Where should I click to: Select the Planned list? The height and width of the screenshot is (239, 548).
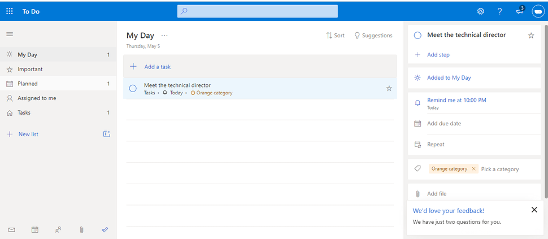tap(28, 84)
